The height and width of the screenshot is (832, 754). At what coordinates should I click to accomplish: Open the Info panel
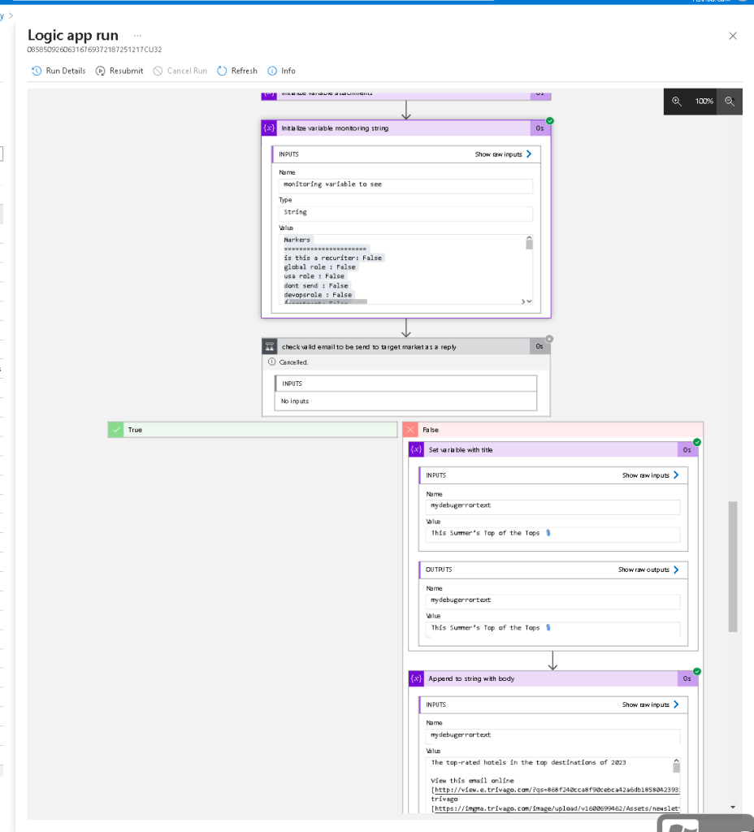pyautogui.click(x=281, y=71)
